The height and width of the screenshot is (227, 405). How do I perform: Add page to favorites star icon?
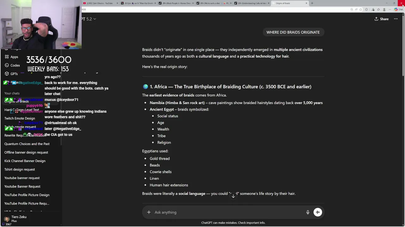(361, 9)
